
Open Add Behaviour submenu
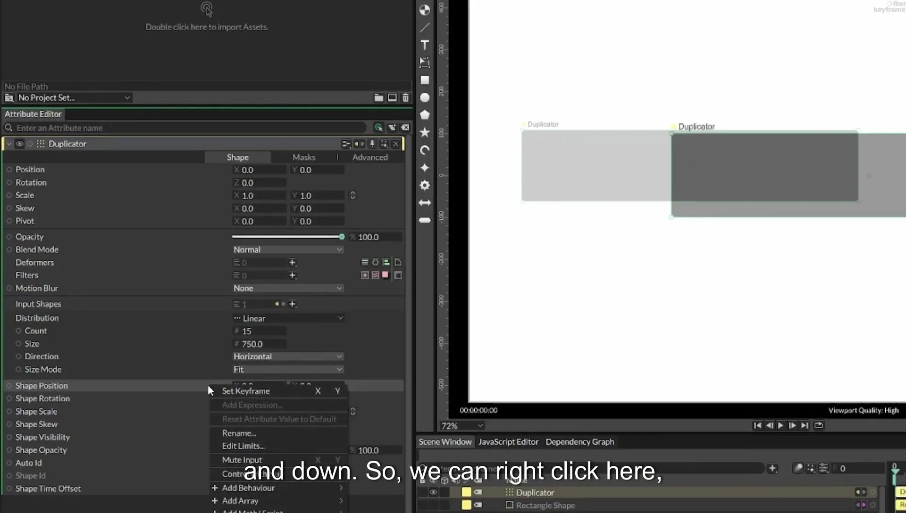tap(278, 488)
